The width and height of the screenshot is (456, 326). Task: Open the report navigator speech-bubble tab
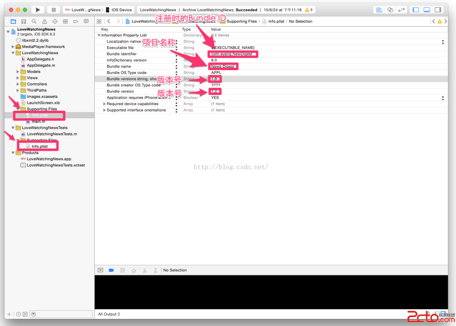pyautogui.click(x=86, y=21)
